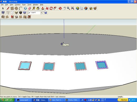Select the Zoom magnifier tool
This screenshot has width=137, height=102.
pyautogui.click(x=68, y=8)
